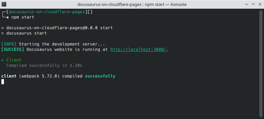This screenshot has width=264, height=119.
Task: Click the window title bar text
Action: pyautogui.click(x=132, y=4)
